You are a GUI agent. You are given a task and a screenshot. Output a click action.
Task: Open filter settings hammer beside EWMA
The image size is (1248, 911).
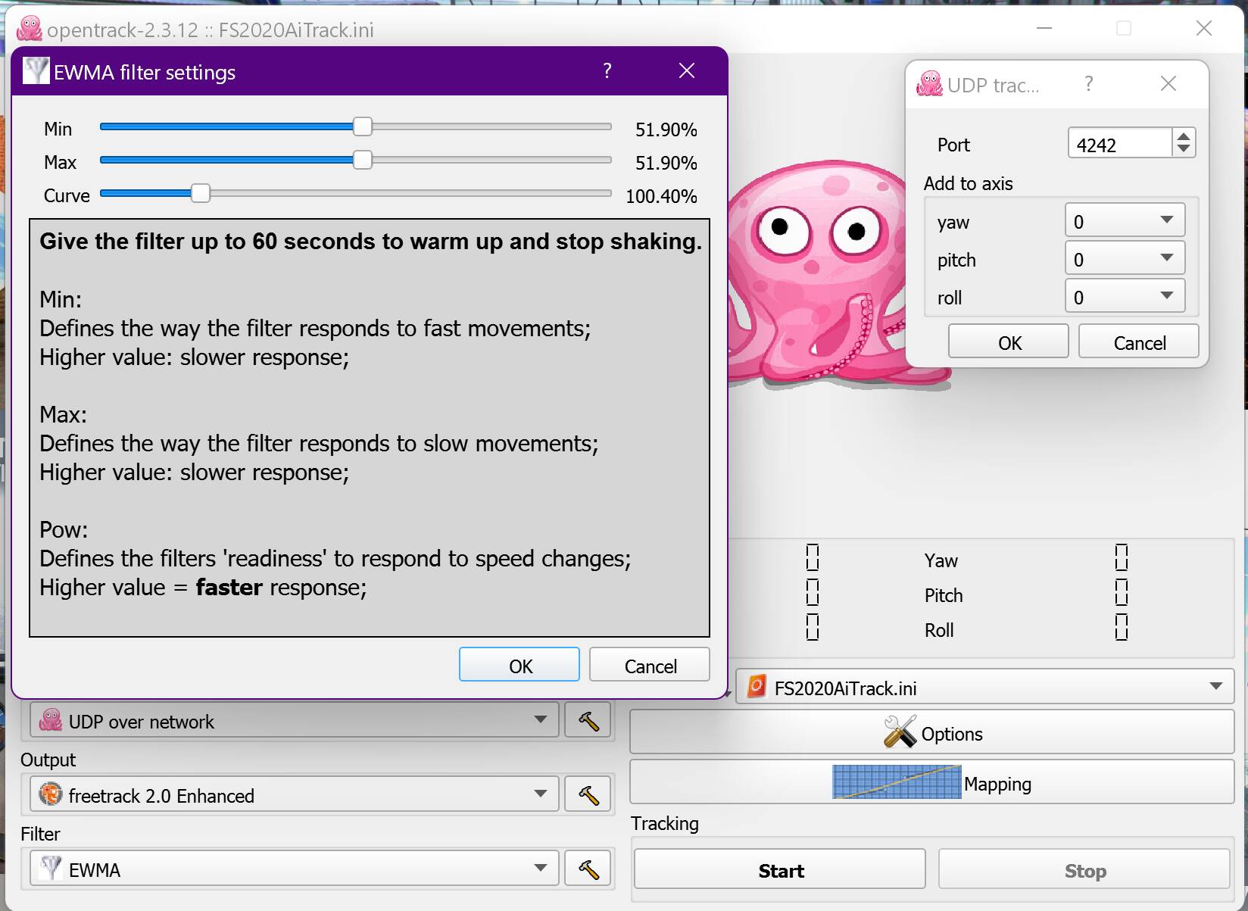588,869
